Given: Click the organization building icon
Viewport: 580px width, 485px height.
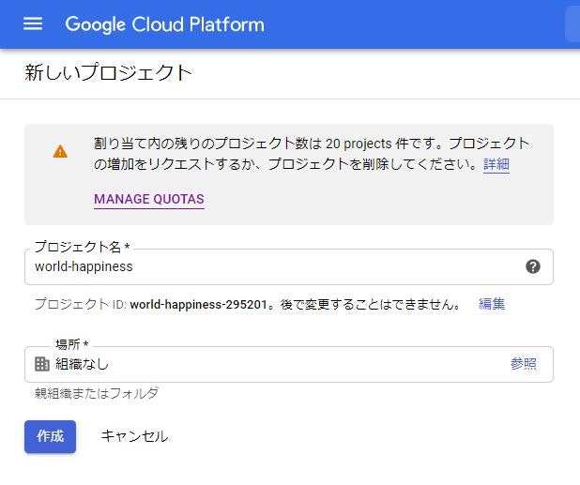Looking at the screenshot, I should [x=42, y=364].
